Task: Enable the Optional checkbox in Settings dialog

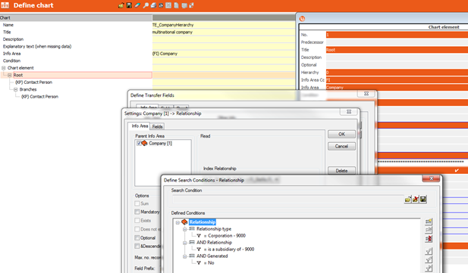Action: pyautogui.click(x=137, y=238)
